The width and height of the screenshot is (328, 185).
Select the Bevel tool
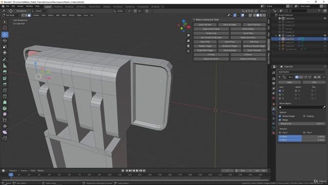tap(5, 84)
